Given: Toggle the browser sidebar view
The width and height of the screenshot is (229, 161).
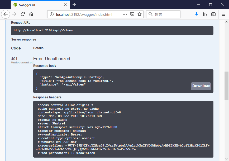Looking at the screenshot, I should (x=214, y=14).
